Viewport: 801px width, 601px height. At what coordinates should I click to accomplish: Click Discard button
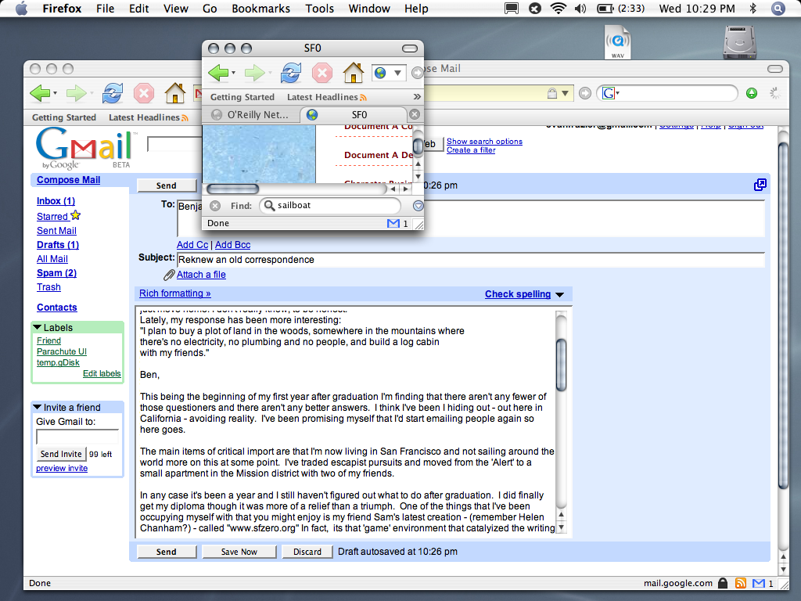click(307, 552)
